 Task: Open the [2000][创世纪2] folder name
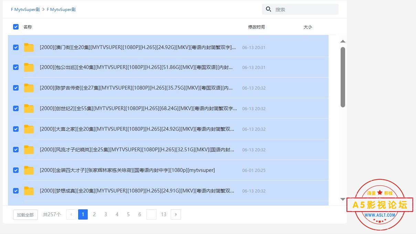(x=138, y=108)
